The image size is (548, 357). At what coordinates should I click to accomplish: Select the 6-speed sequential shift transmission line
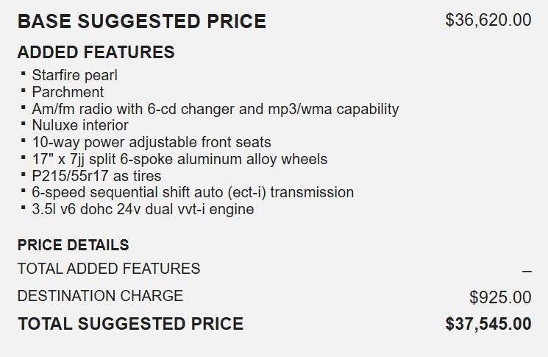coord(193,192)
